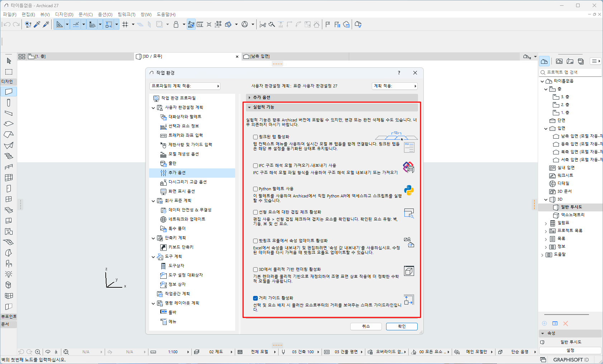This screenshot has height=364, width=603.
Task: Open the 옵션(O) menu
Action: pos(105,14)
